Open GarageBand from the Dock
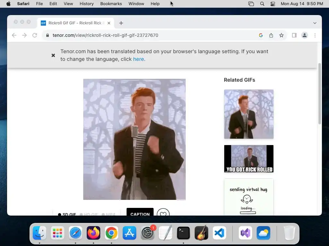Viewport: 329px width, 246px height. (x=201, y=233)
